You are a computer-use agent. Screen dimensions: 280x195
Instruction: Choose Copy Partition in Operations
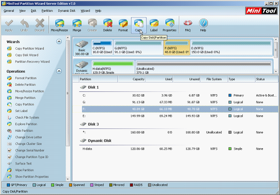point(24,104)
